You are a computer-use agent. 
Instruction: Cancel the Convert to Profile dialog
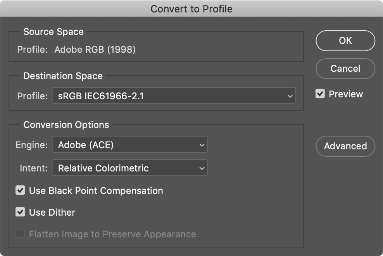tap(345, 69)
